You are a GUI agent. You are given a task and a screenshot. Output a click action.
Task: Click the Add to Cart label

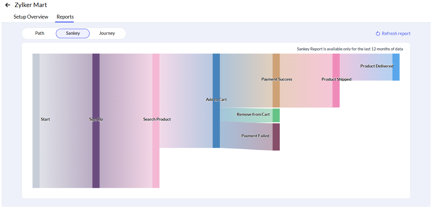[x=216, y=99]
